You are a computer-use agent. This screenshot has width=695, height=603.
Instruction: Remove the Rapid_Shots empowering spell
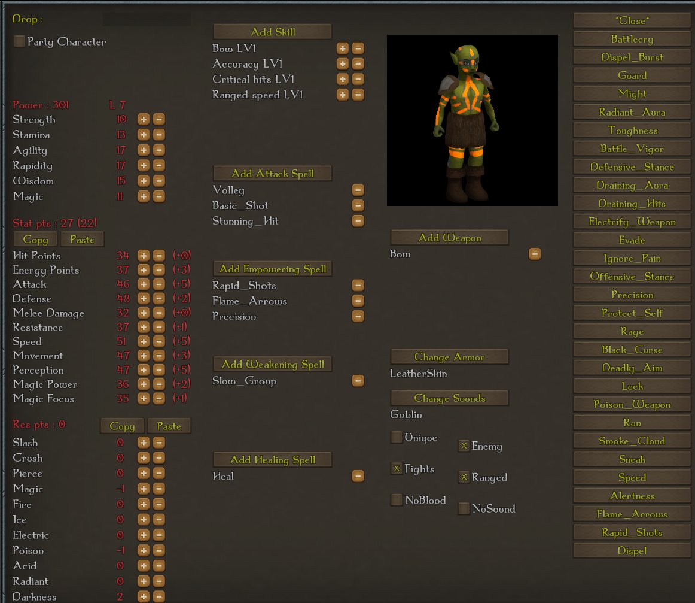[x=358, y=285]
